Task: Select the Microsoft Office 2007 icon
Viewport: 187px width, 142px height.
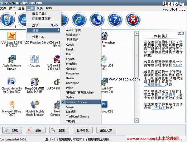Action: coord(12,104)
